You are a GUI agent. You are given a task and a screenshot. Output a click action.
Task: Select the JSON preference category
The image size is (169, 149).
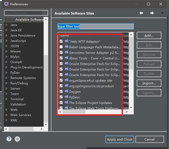coord(15,46)
